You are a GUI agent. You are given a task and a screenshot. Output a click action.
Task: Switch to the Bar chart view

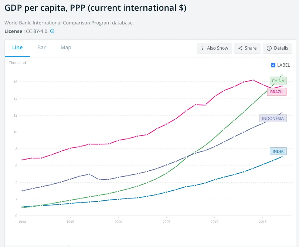pos(41,47)
